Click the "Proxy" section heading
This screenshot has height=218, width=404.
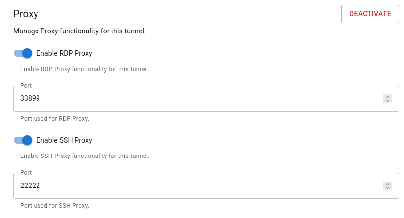(26, 14)
